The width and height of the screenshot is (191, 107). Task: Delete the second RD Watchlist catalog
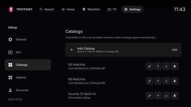[x=174, y=81]
